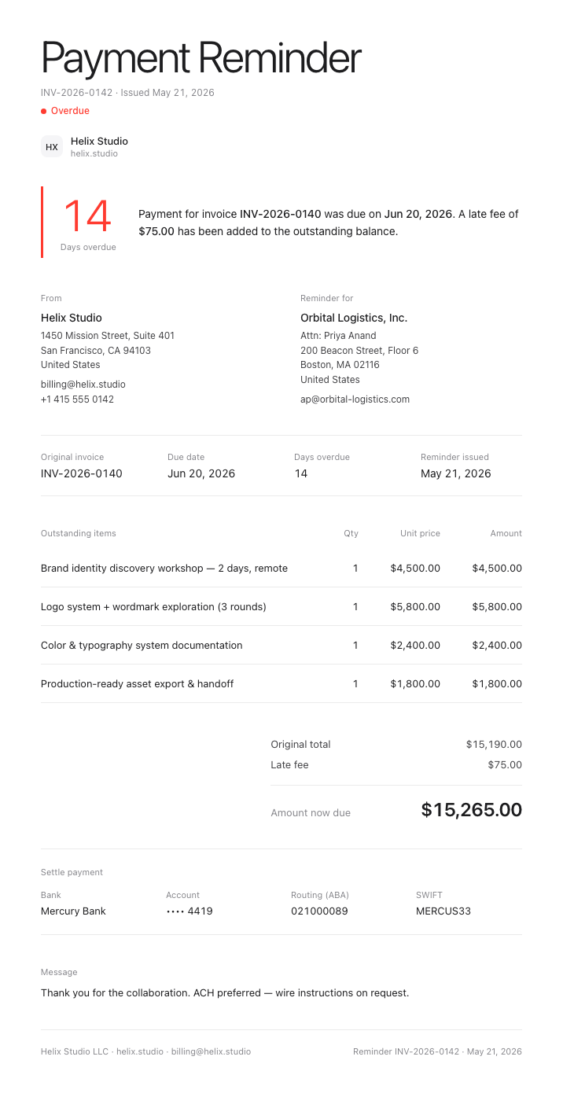This screenshot has height=1097, width=563.
Task: Select the phone number +1 415 555 0142
Action: [x=77, y=399]
